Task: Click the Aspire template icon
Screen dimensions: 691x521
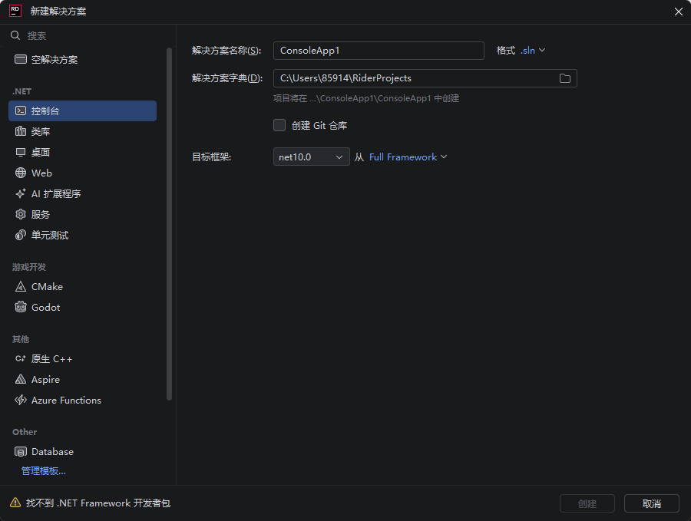Action: [20, 379]
